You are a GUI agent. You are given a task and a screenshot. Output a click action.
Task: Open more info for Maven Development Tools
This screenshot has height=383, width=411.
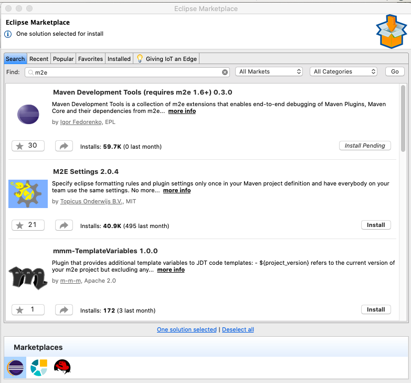click(182, 111)
